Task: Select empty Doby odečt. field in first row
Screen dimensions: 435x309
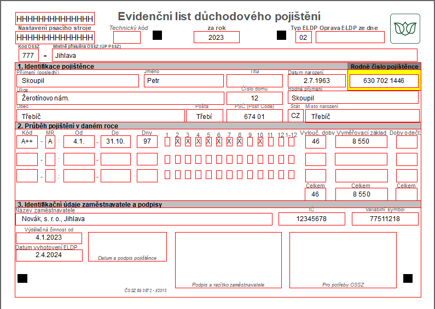Action: [407, 142]
